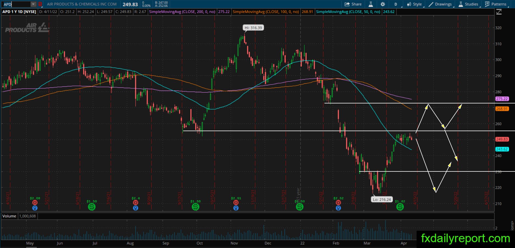
Task: Click blue conference call icon under $2.52
Action: (338, 208)
